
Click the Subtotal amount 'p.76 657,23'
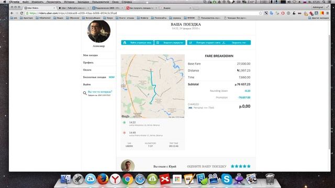click(x=242, y=85)
